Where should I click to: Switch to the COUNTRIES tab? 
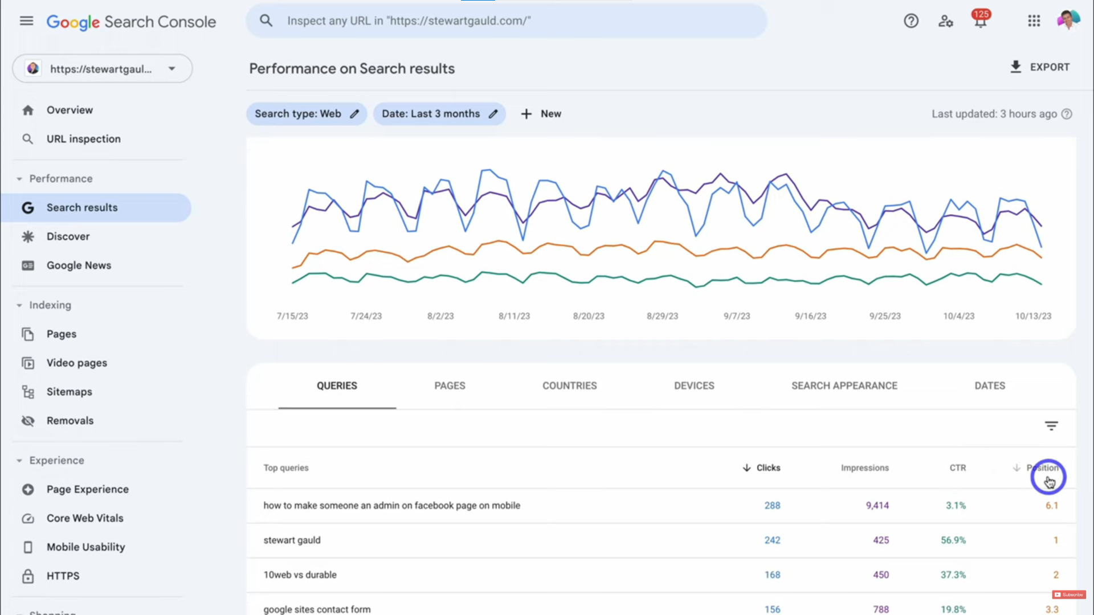click(x=569, y=386)
